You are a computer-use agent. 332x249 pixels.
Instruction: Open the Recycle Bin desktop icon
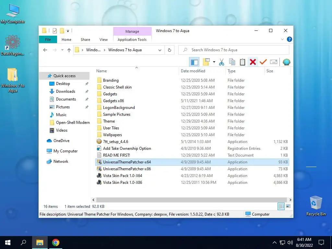pyautogui.click(x=316, y=206)
